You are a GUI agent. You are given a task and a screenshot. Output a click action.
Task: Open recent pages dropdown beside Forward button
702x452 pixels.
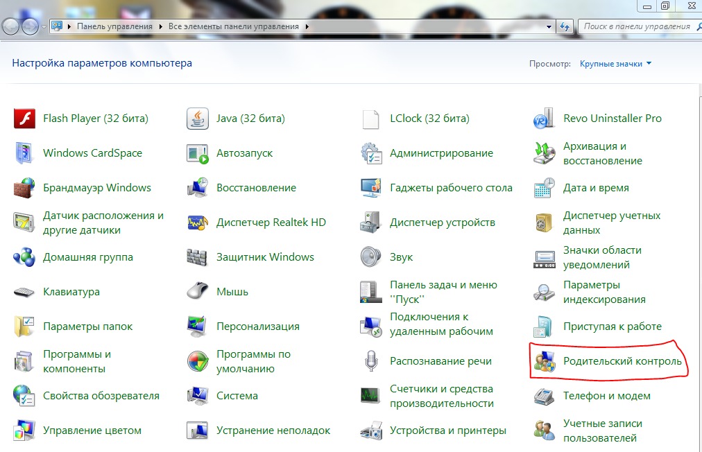44,27
